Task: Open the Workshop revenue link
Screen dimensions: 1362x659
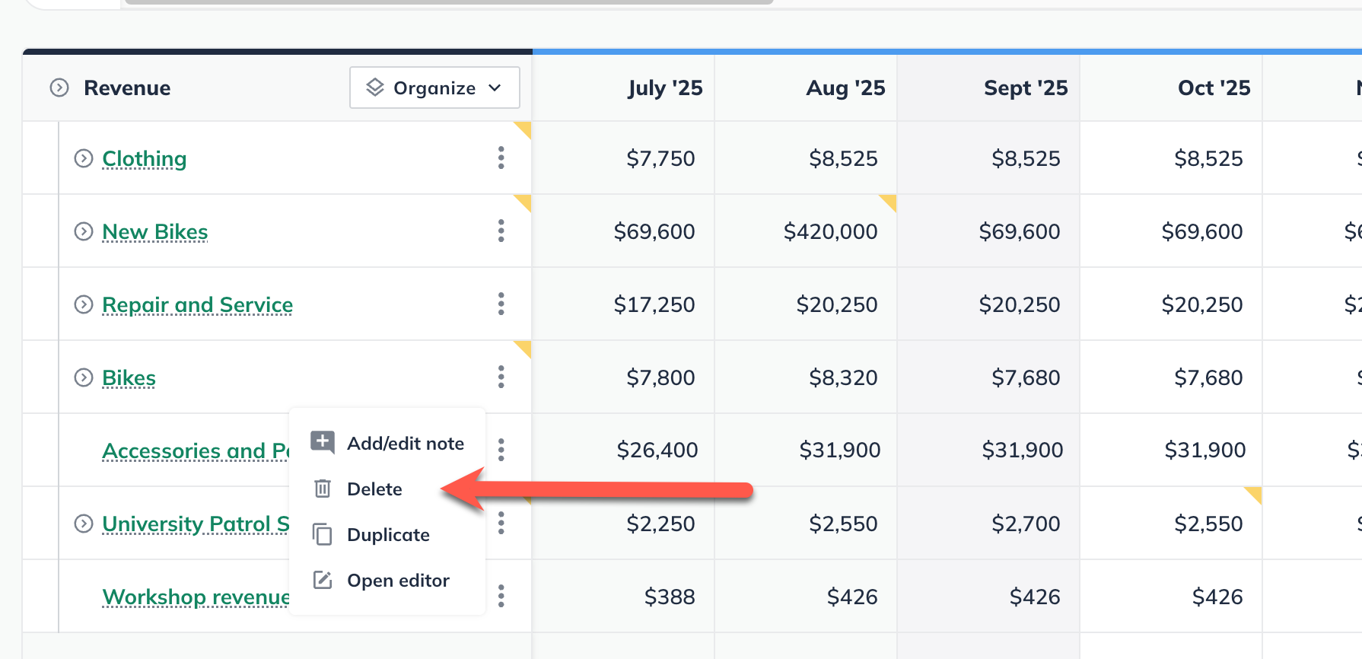Action: pyautogui.click(x=196, y=597)
